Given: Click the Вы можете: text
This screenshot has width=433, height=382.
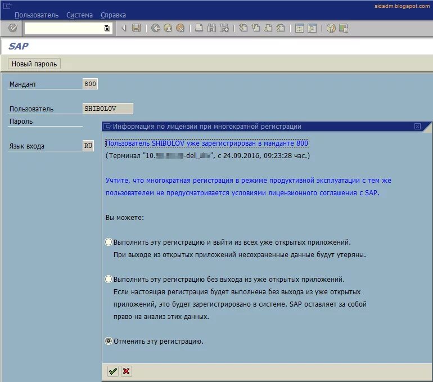Looking at the screenshot, I should 125,218.
